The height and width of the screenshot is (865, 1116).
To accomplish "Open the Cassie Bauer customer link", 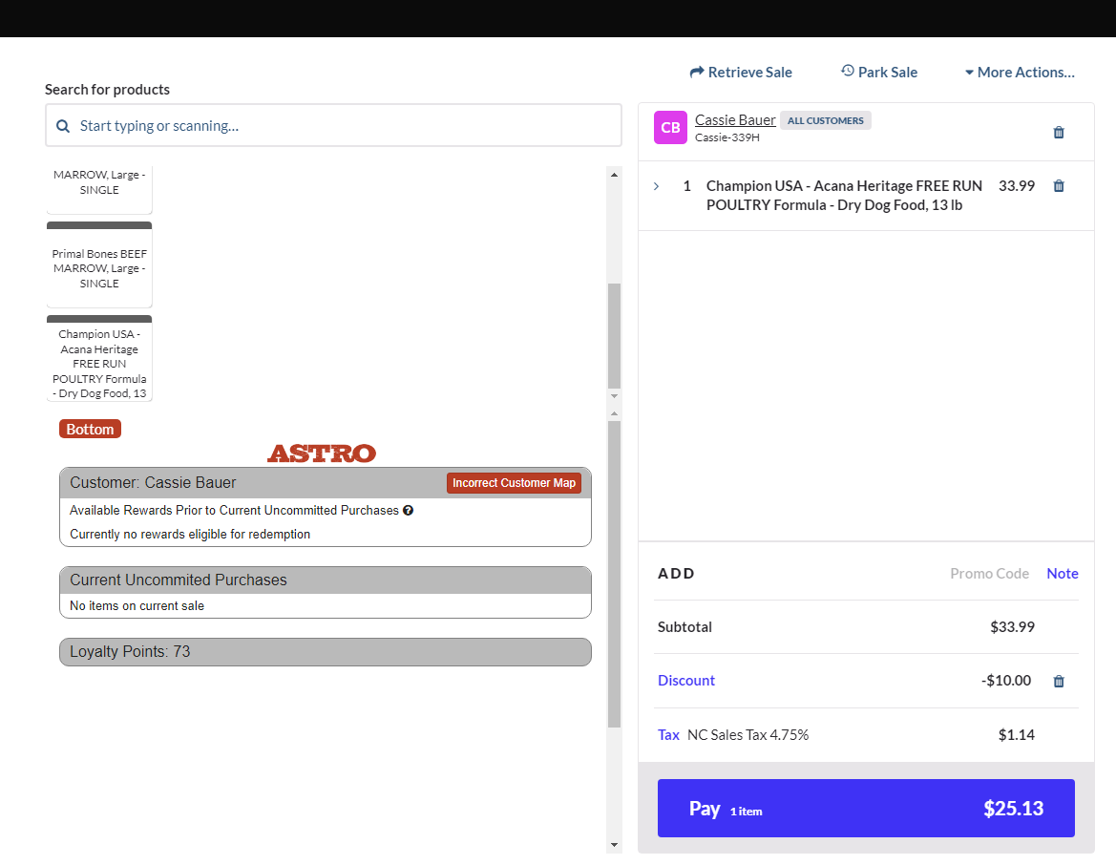I will pos(735,120).
